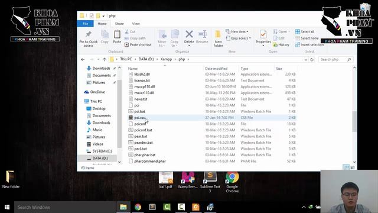Switch to the View tab
Viewport: 378px width, 213px height.
point(136,24)
